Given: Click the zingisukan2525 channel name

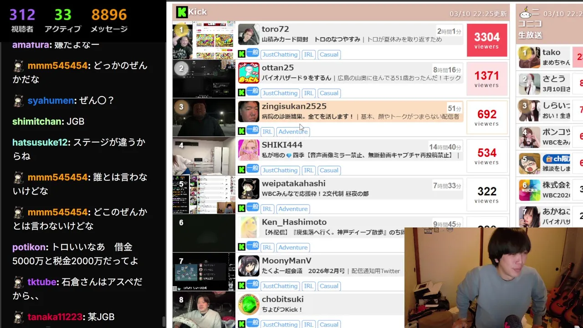Looking at the screenshot, I should [294, 106].
